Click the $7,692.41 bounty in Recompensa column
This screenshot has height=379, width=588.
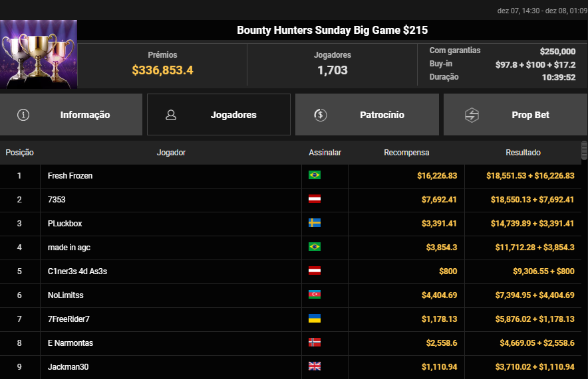(x=439, y=200)
